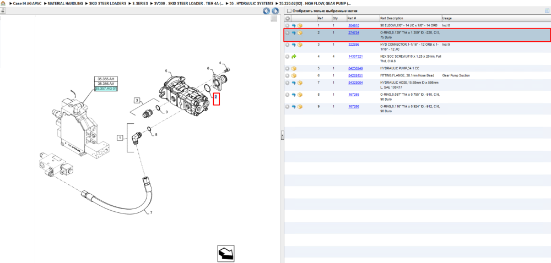This screenshot has width=551, height=263.
Task: Click the package box icon for part 84329004
Action: click(300, 83)
